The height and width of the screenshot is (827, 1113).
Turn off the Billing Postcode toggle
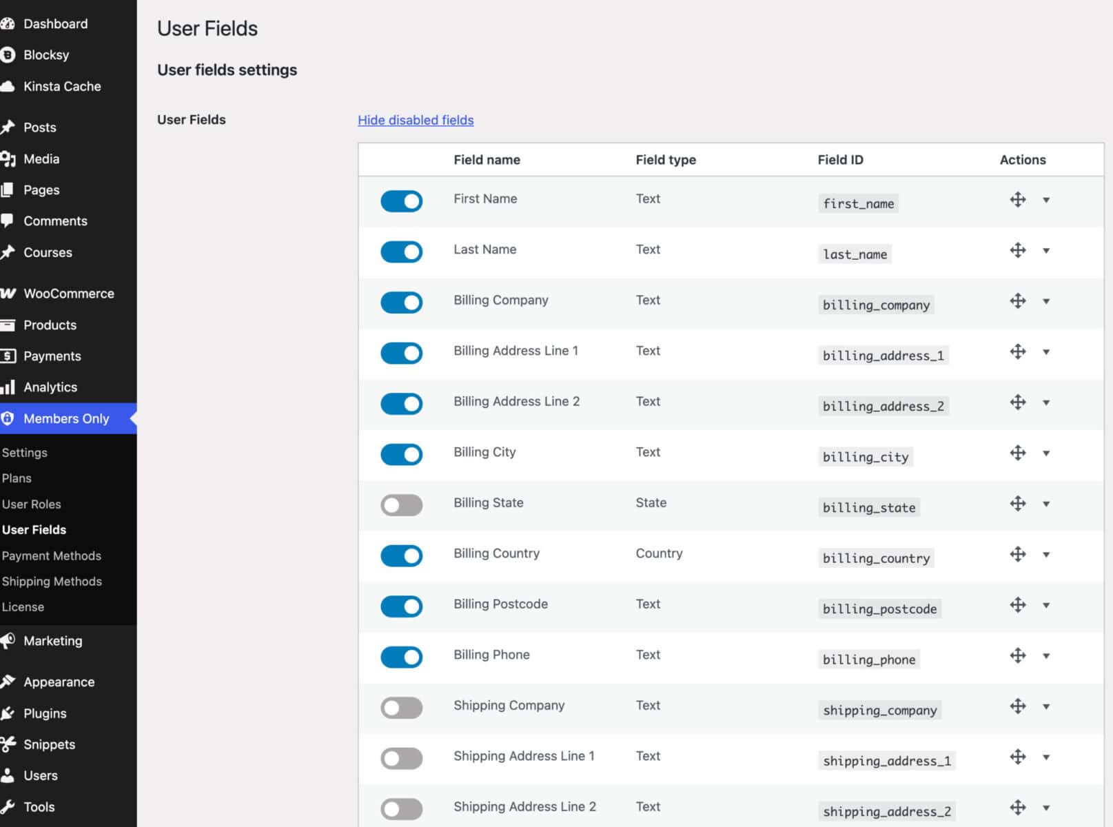401,606
